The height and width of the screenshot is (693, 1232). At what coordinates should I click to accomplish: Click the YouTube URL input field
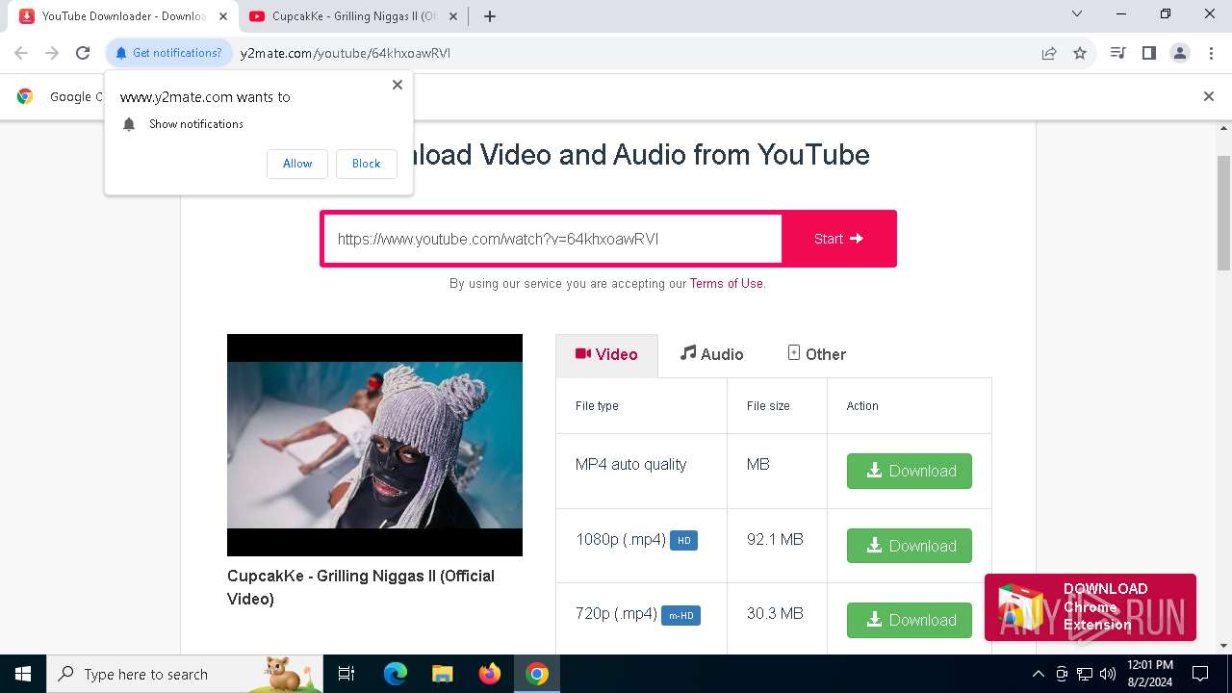coord(552,239)
